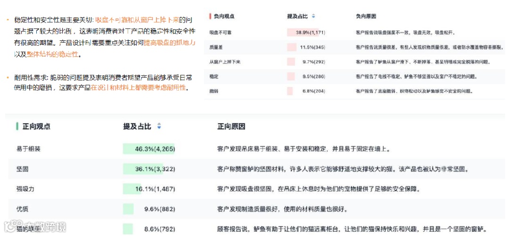This screenshot has width=509, height=236.
Task: Click the reason text starting 客户称赞窗鲈
Action: pos(342,169)
